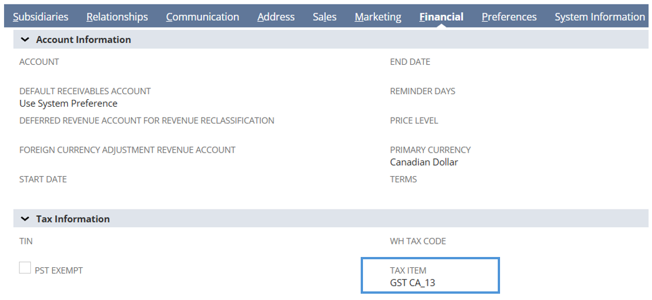Click the WH TAX CODE field label

[418, 241]
